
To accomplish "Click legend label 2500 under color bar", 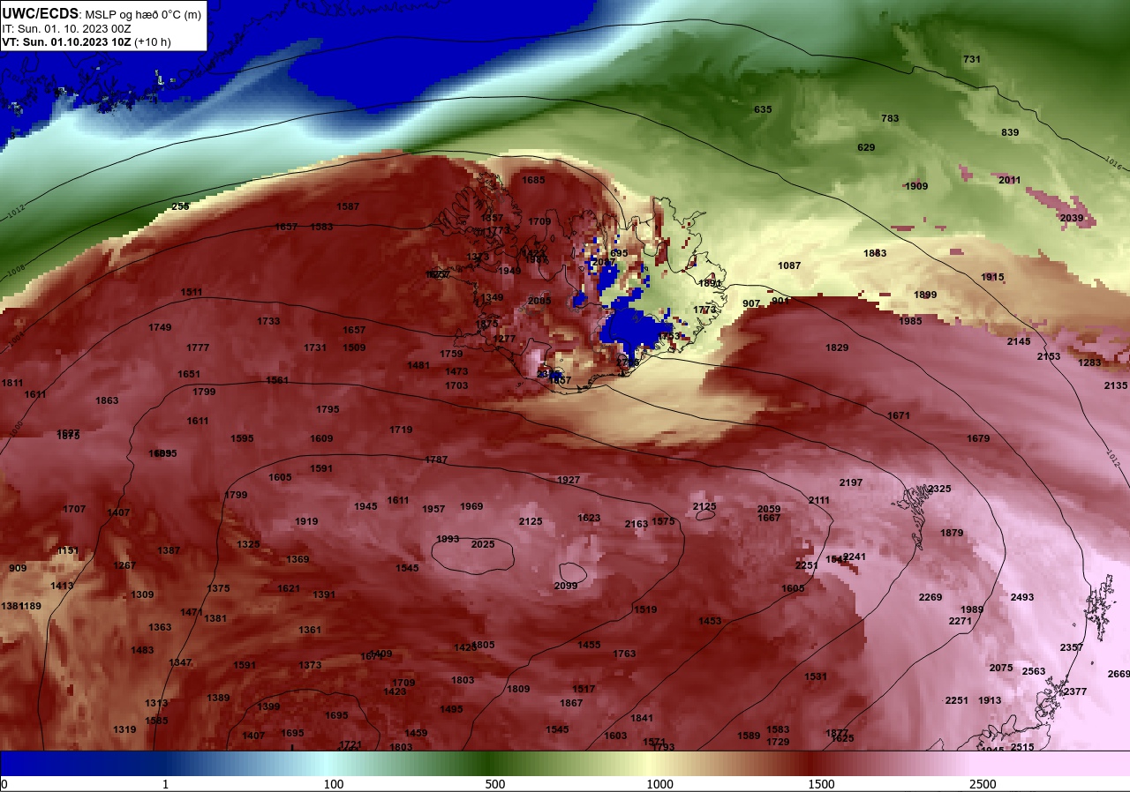I will [983, 784].
